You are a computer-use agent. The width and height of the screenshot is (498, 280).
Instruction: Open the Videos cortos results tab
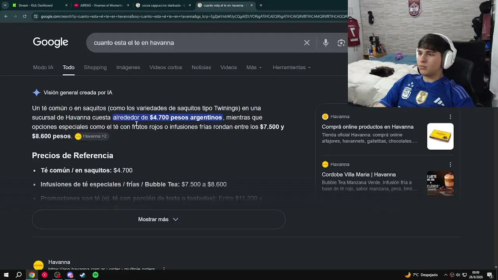point(166,67)
